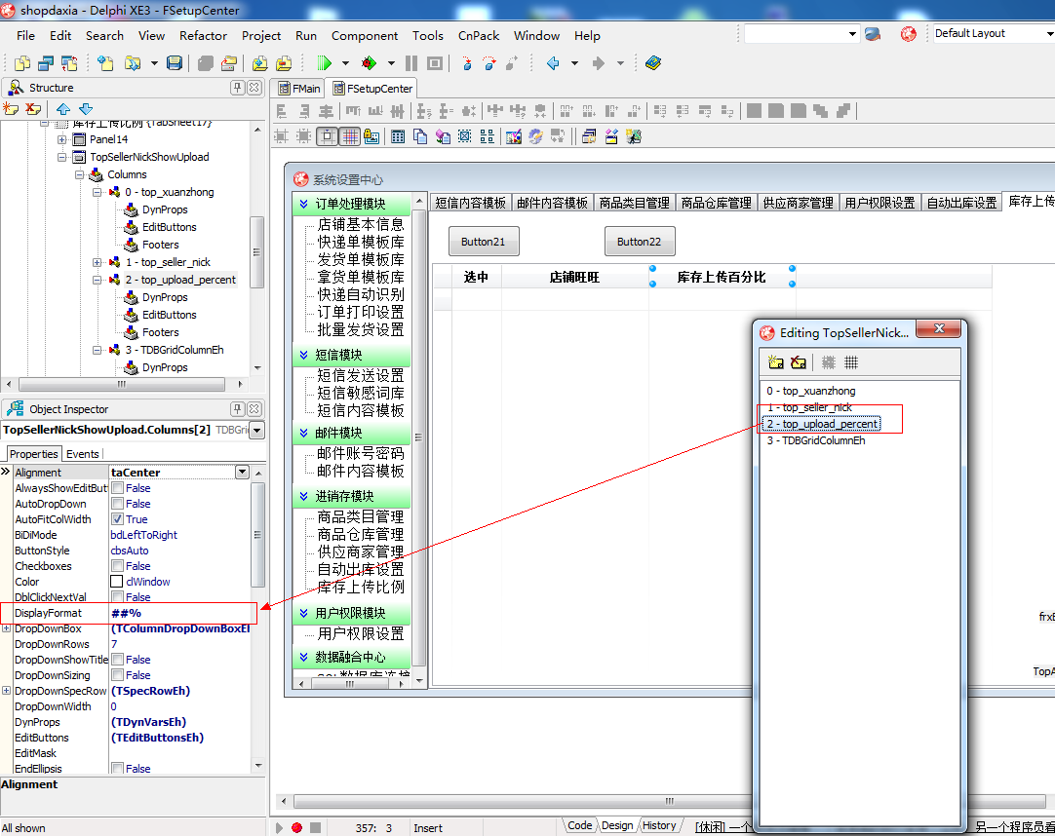Click the blue Back navigation arrow
Image resolution: width=1055 pixels, height=836 pixels.
pyautogui.click(x=553, y=63)
